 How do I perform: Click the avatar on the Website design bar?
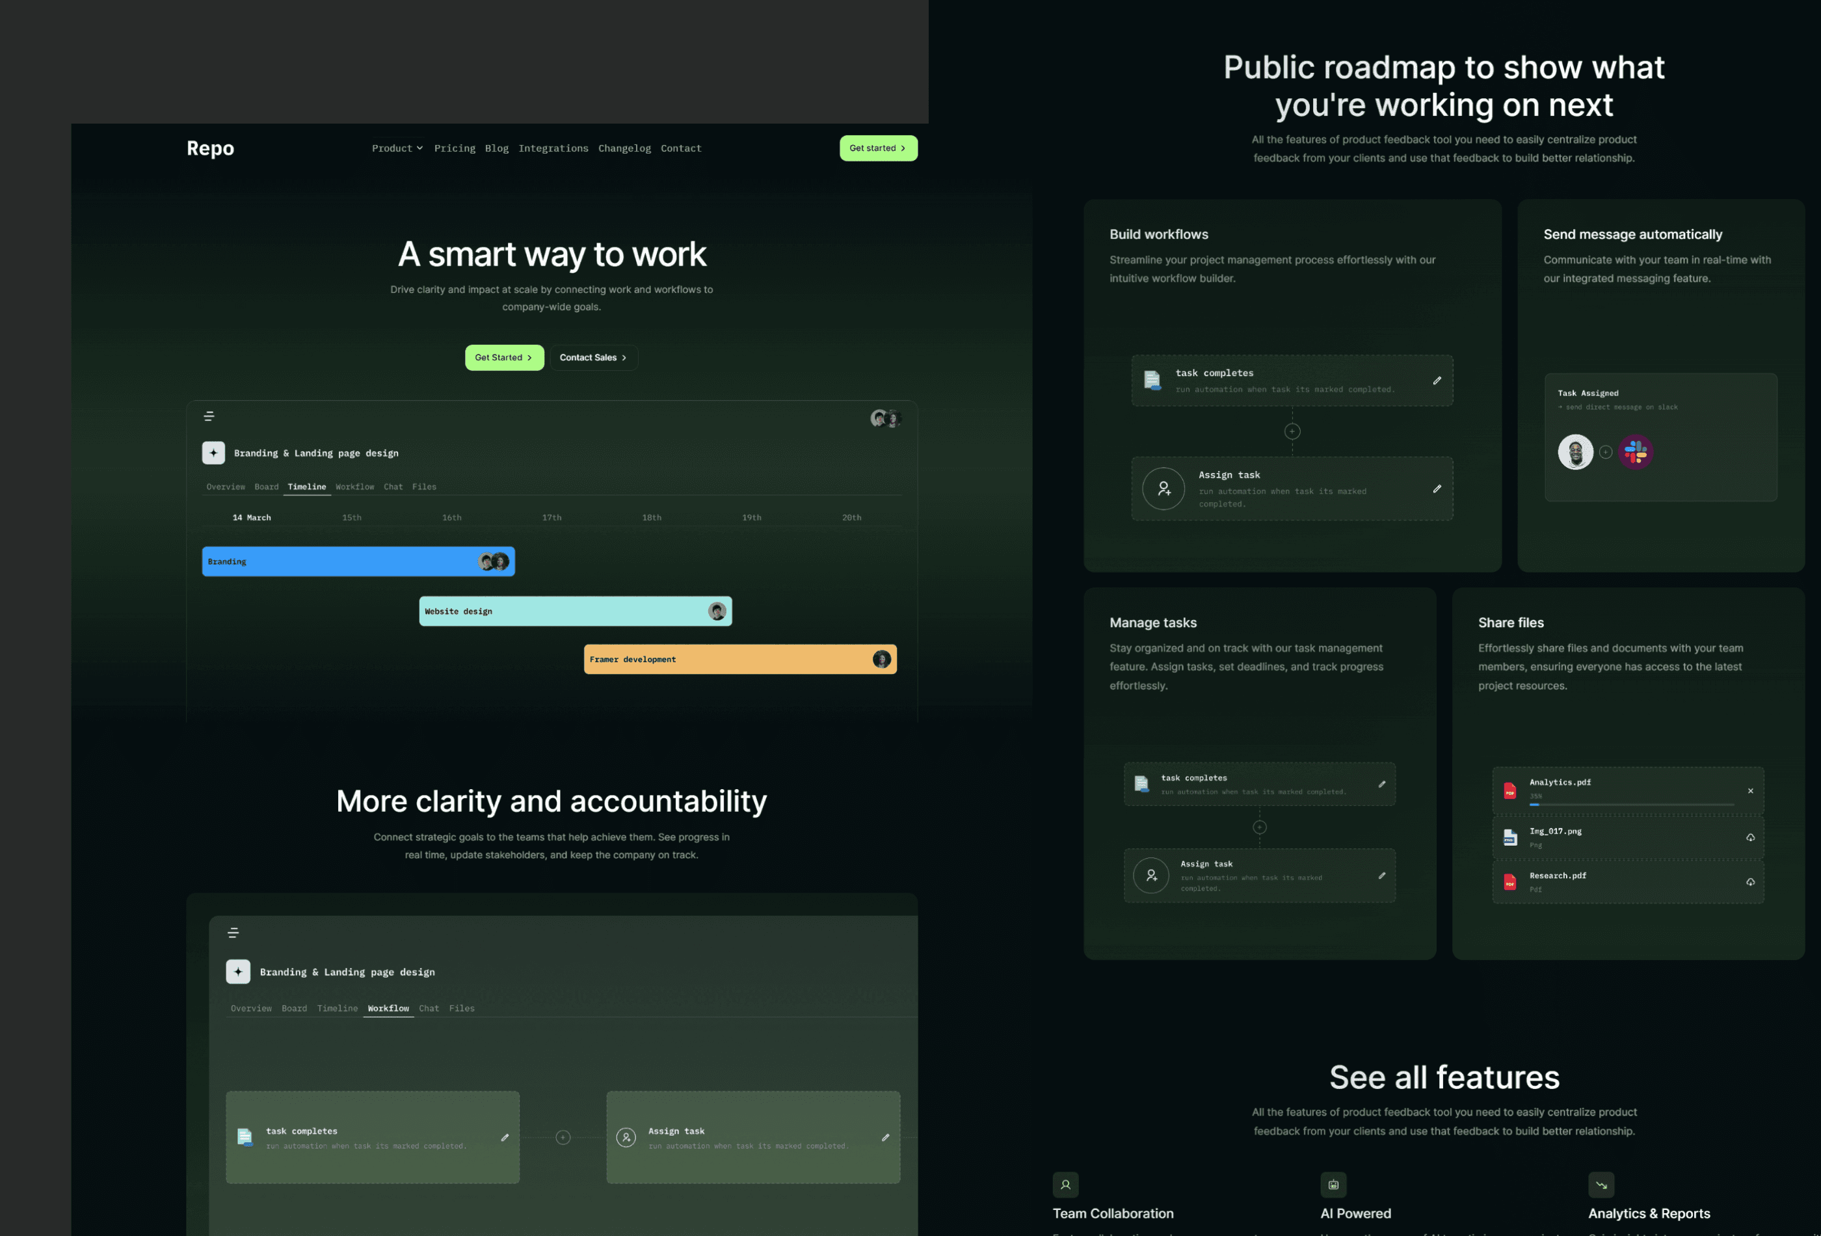(717, 611)
